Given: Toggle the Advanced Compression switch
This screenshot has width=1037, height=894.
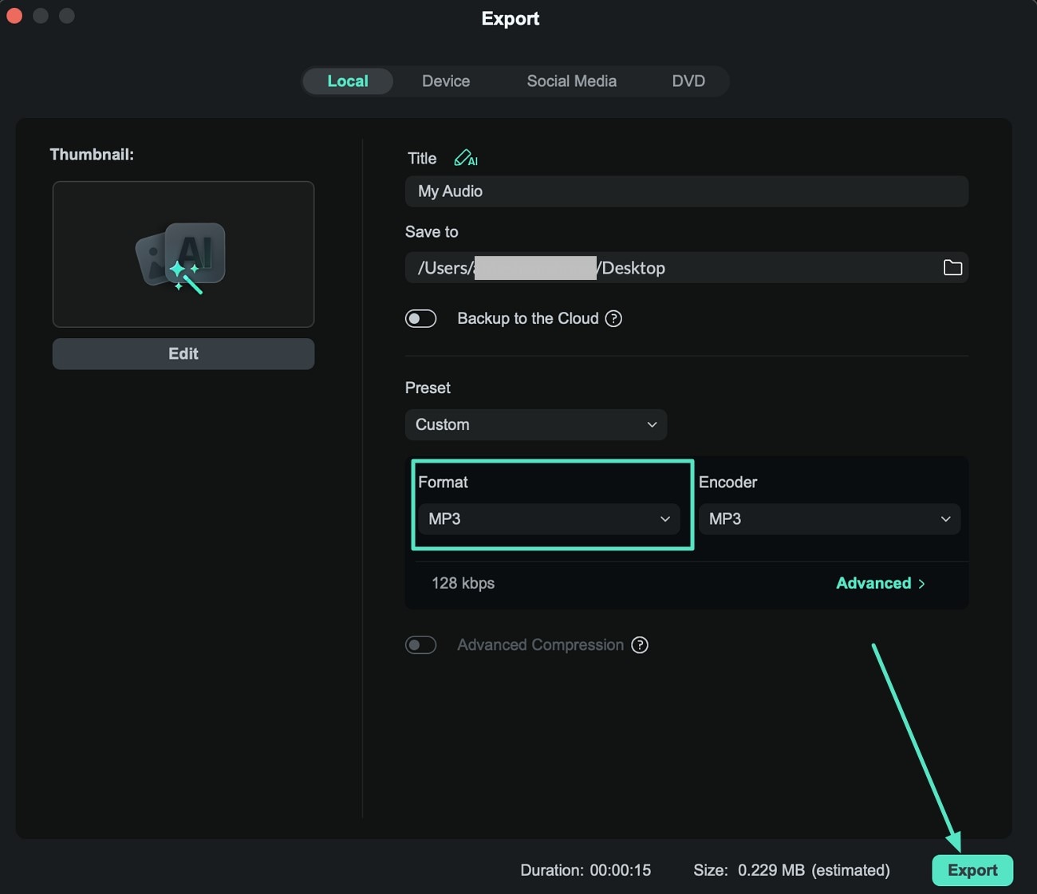Looking at the screenshot, I should (421, 645).
